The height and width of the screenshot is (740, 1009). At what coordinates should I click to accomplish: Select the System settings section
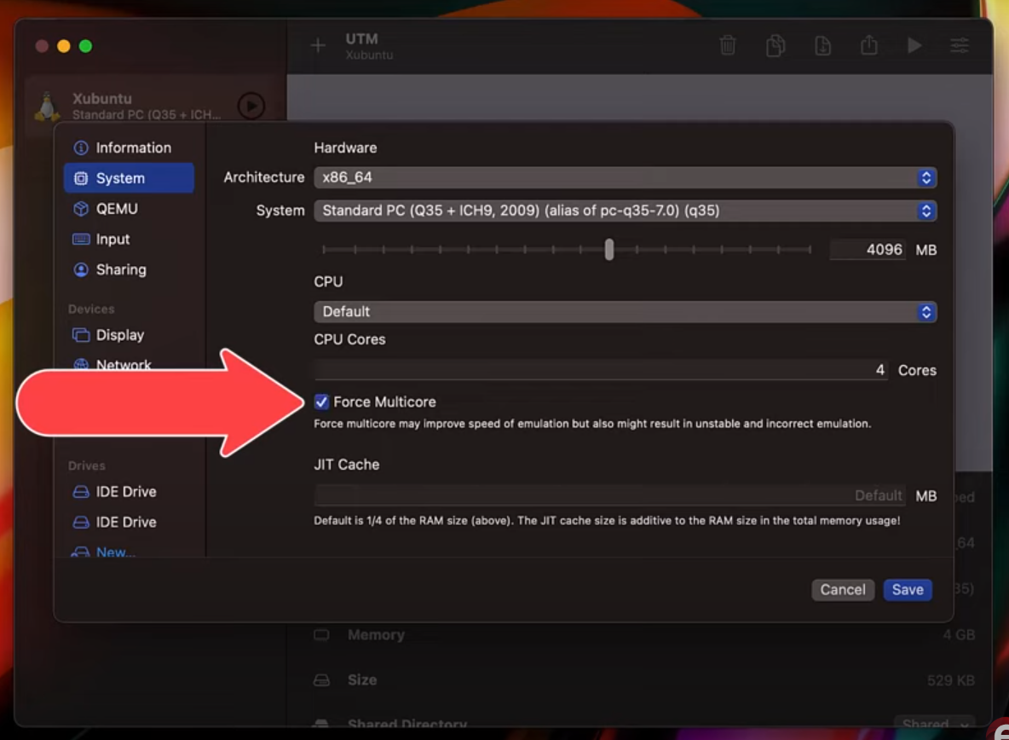[129, 178]
